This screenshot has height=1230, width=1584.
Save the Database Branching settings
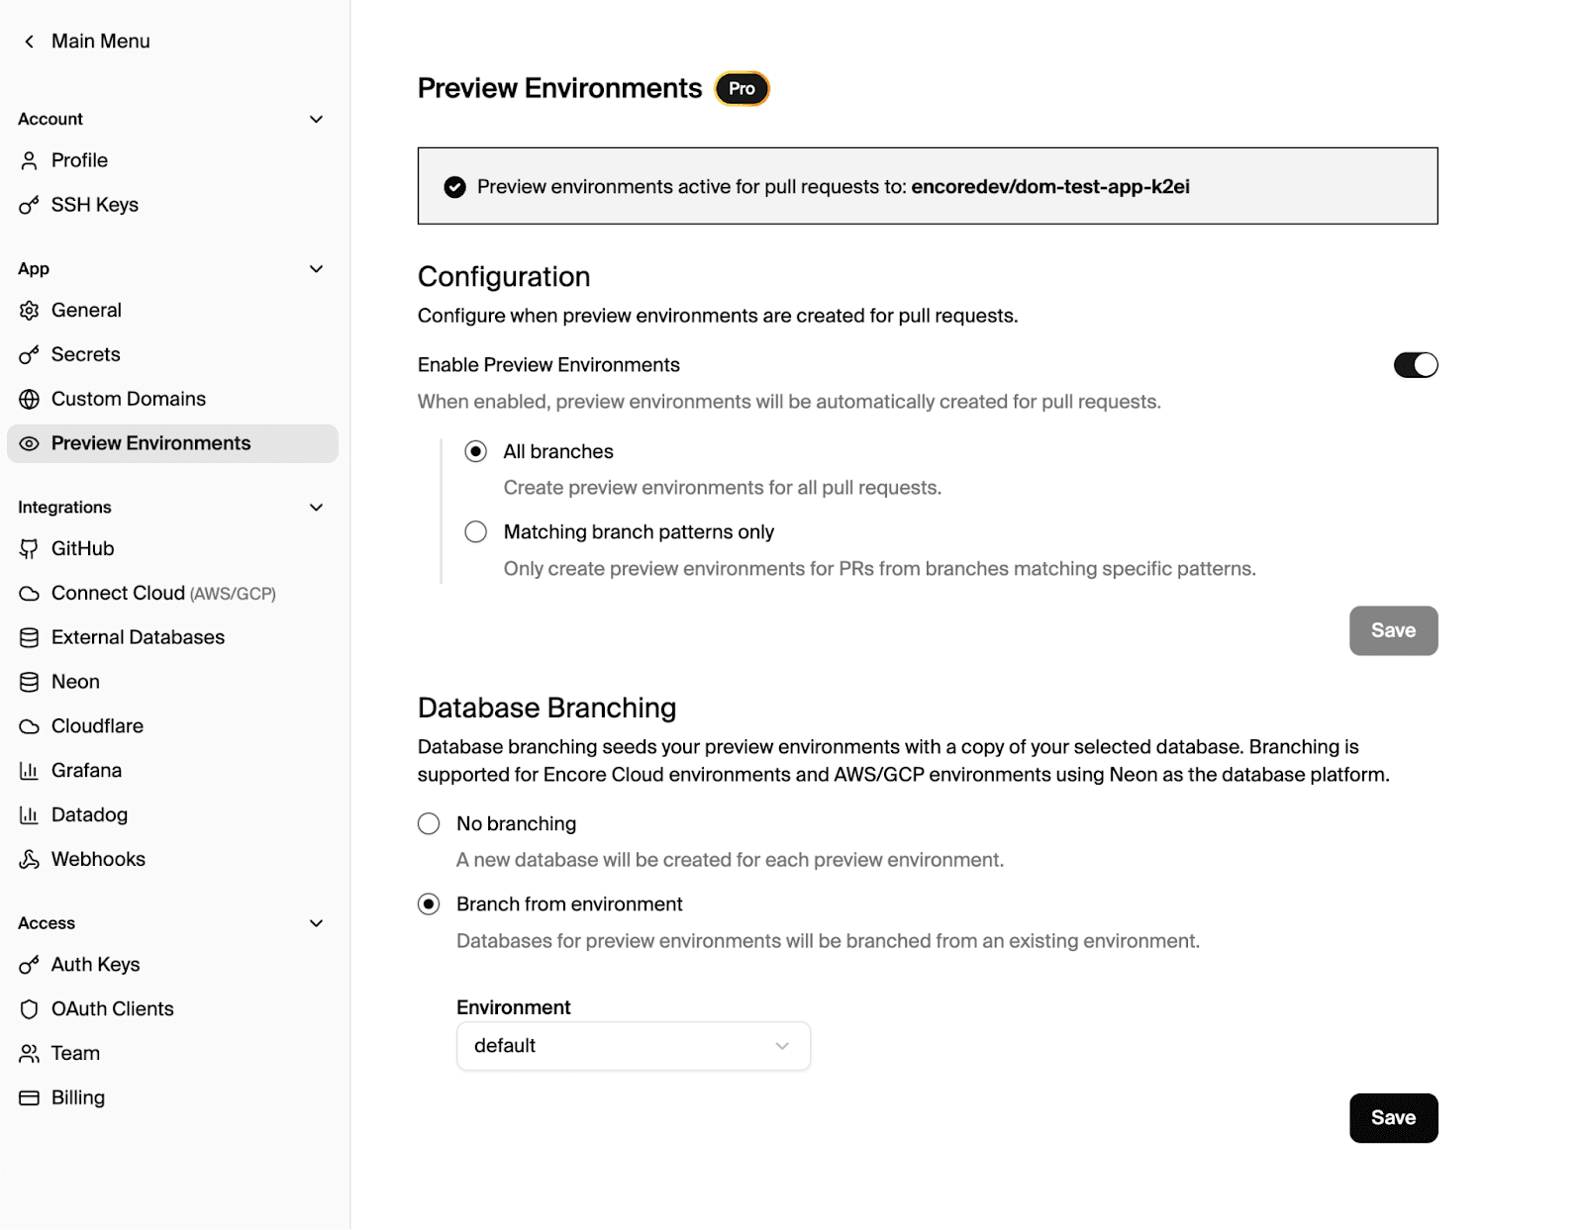(x=1392, y=1118)
